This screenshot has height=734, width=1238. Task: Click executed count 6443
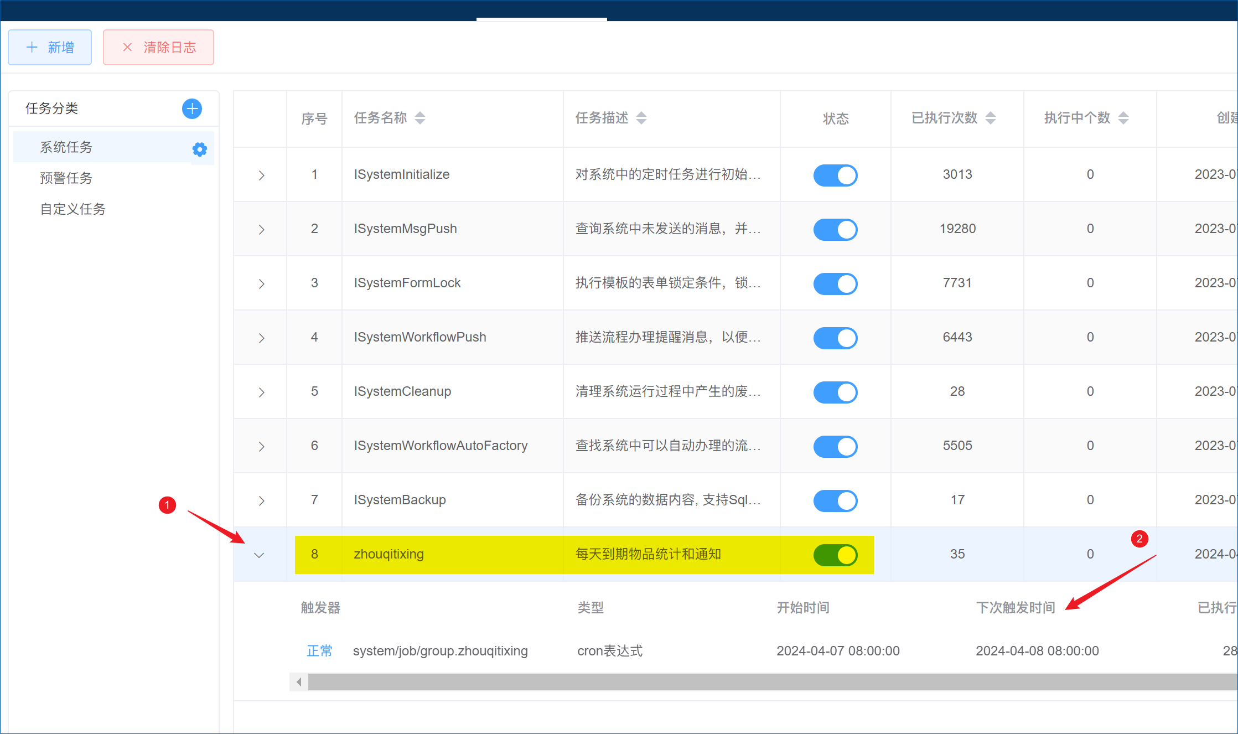pyautogui.click(x=957, y=337)
